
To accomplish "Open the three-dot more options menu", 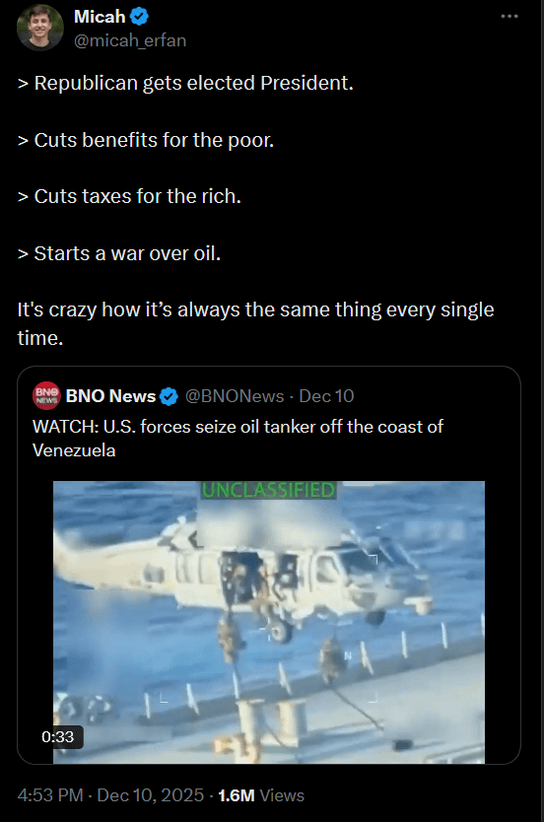I will [x=510, y=16].
